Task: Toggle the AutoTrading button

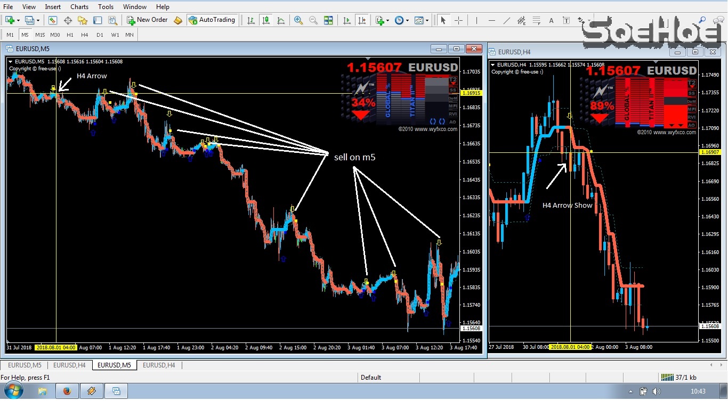Action: (211, 20)
